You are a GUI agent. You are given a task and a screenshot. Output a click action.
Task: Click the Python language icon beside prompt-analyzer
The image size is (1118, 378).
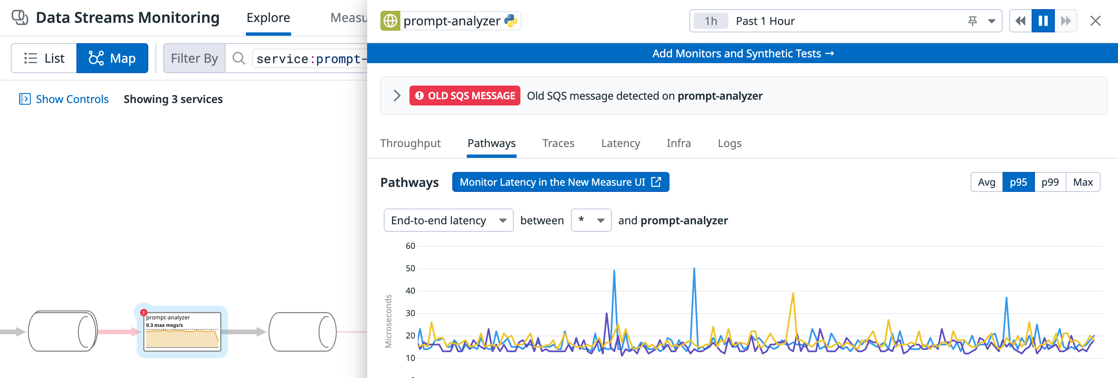pyautogui.click(x=511, y=21)
